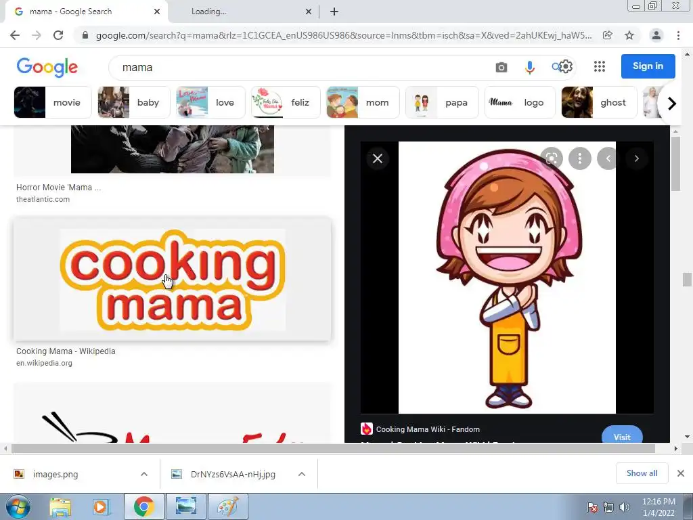Click the network tray icon
The width and height of the screenshot is (693, 520).
608,507
